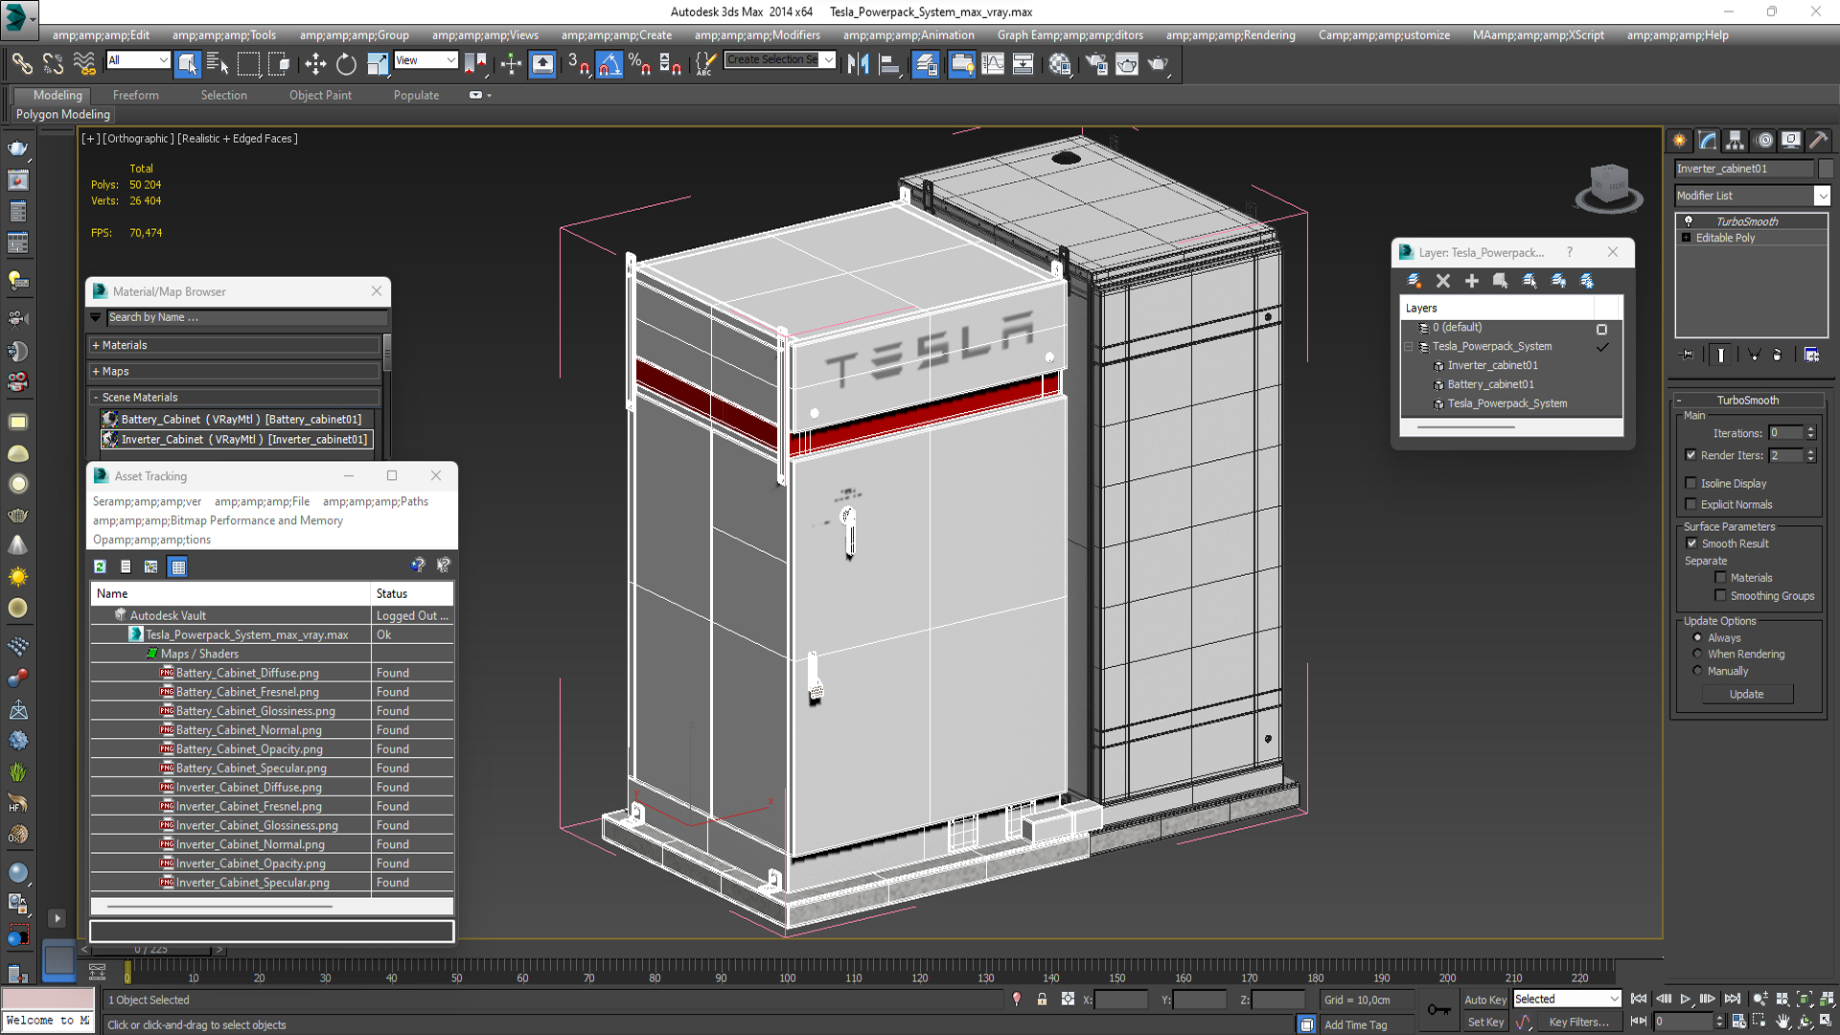
Task: Click the Mirror tool icon
Action: (858, 64)
